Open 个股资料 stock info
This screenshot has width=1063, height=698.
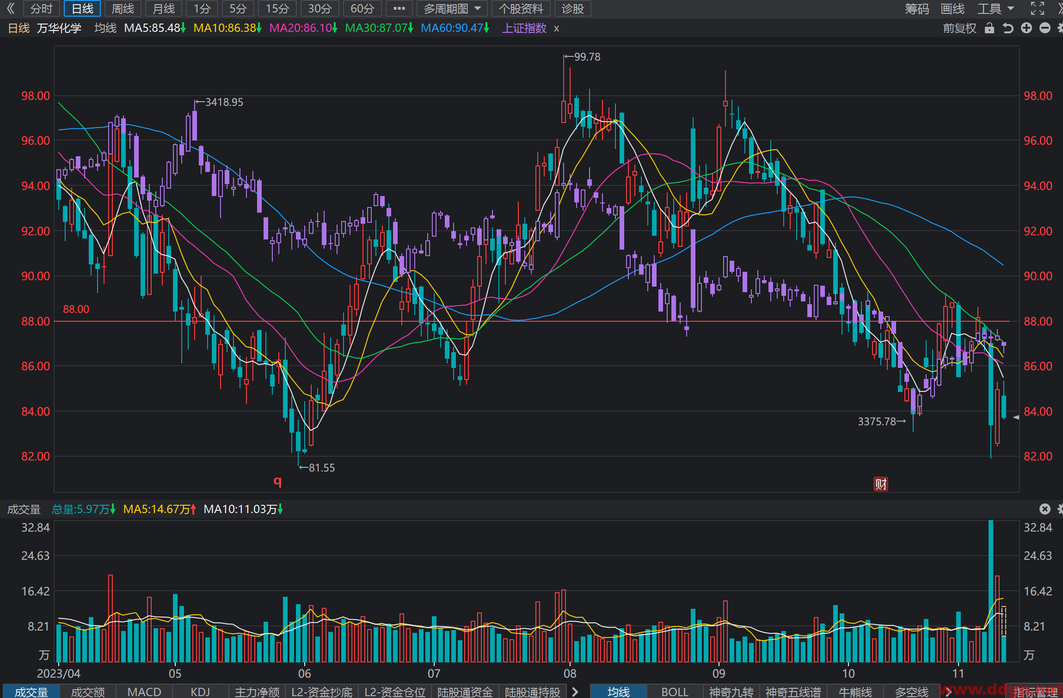[521, 8]
